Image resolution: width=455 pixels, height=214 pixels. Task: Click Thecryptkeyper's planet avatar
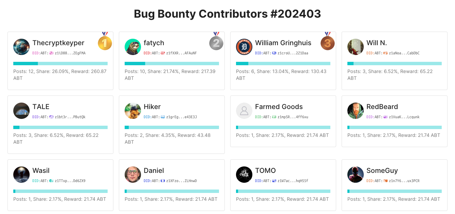click(x=21, y=47)
